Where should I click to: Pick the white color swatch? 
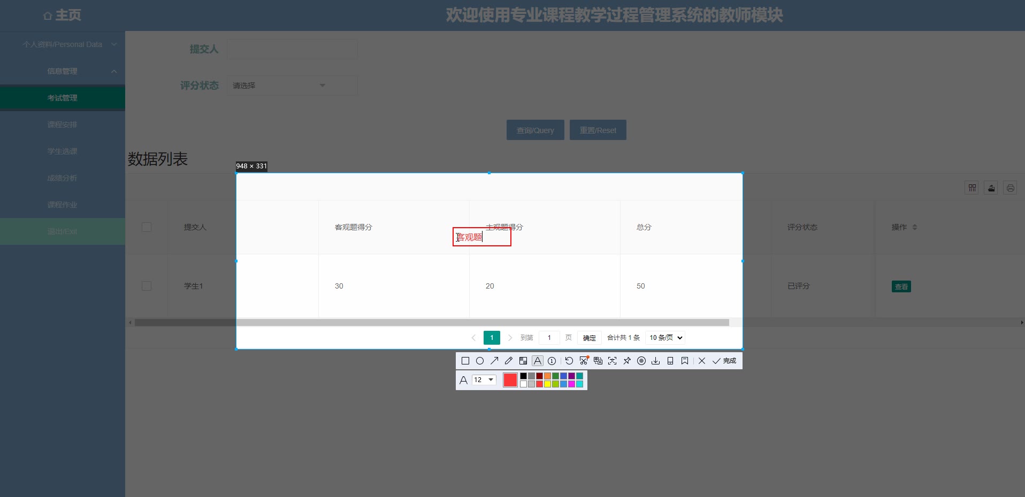[523, 384]
